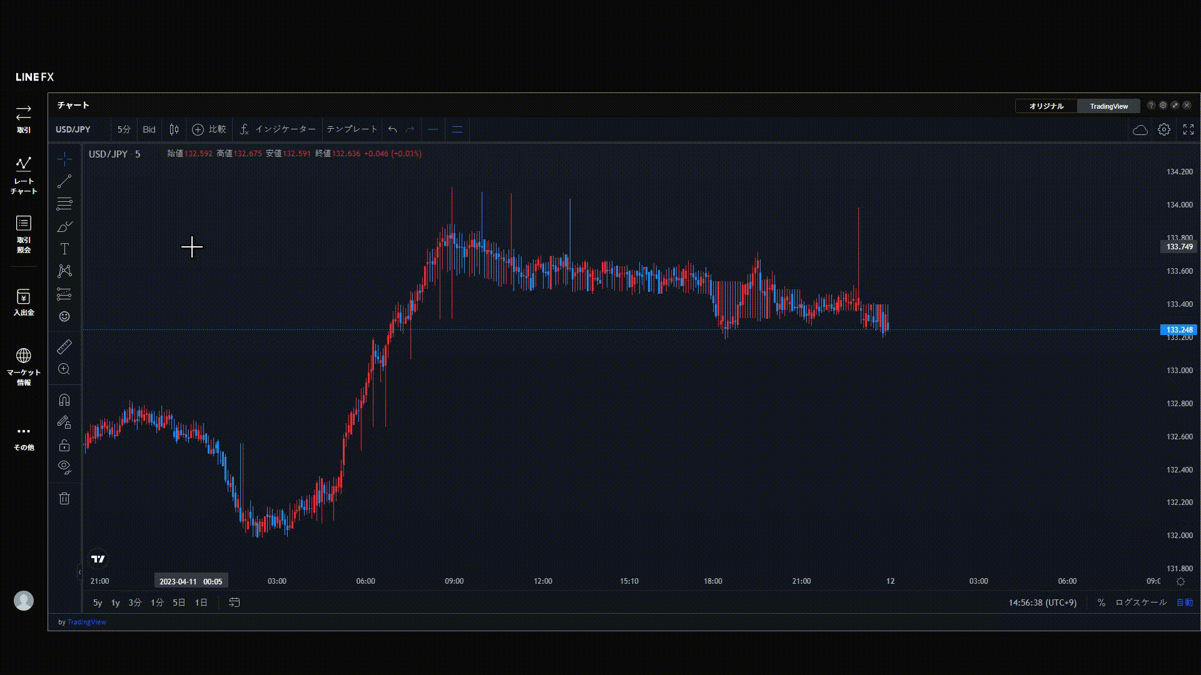Open the テンプレート templates dropdown
The image size is (1201, 675).
(x=352, y=129)
